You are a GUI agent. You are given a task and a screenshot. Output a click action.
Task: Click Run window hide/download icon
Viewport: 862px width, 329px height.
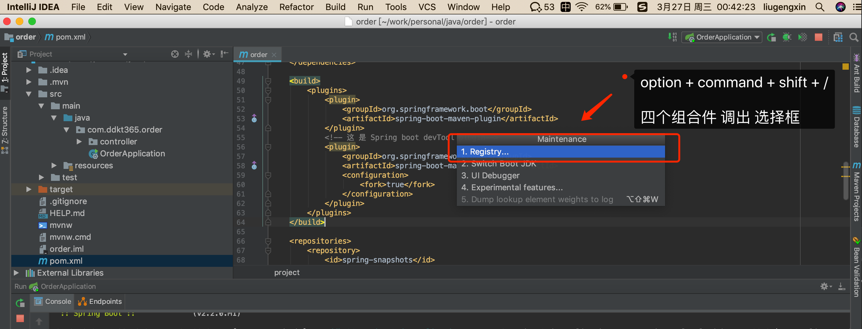[x=842, y=286]
